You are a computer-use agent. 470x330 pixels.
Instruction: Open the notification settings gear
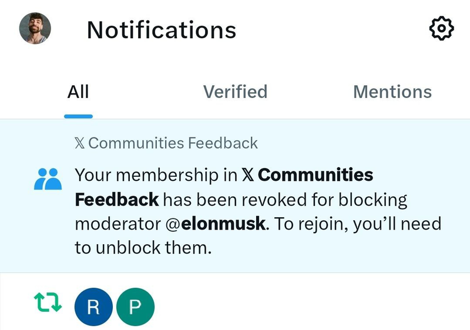pyautogui.click(x=442, y=29)
